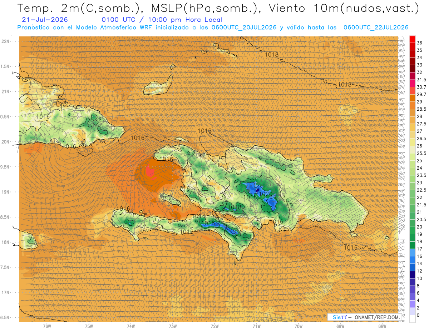The width and height of the screenshot is (429, 331).
Task: Select legend swatch between 10 and 12
Action: click(412, 275)
